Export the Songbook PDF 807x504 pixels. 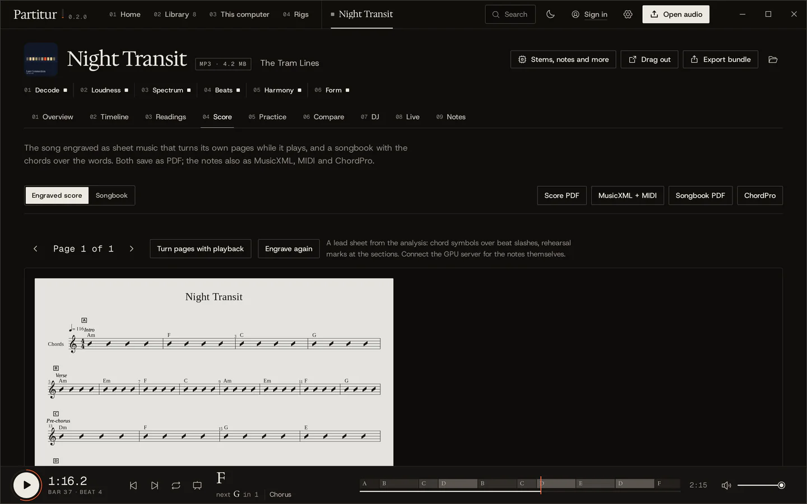[700, 195]
